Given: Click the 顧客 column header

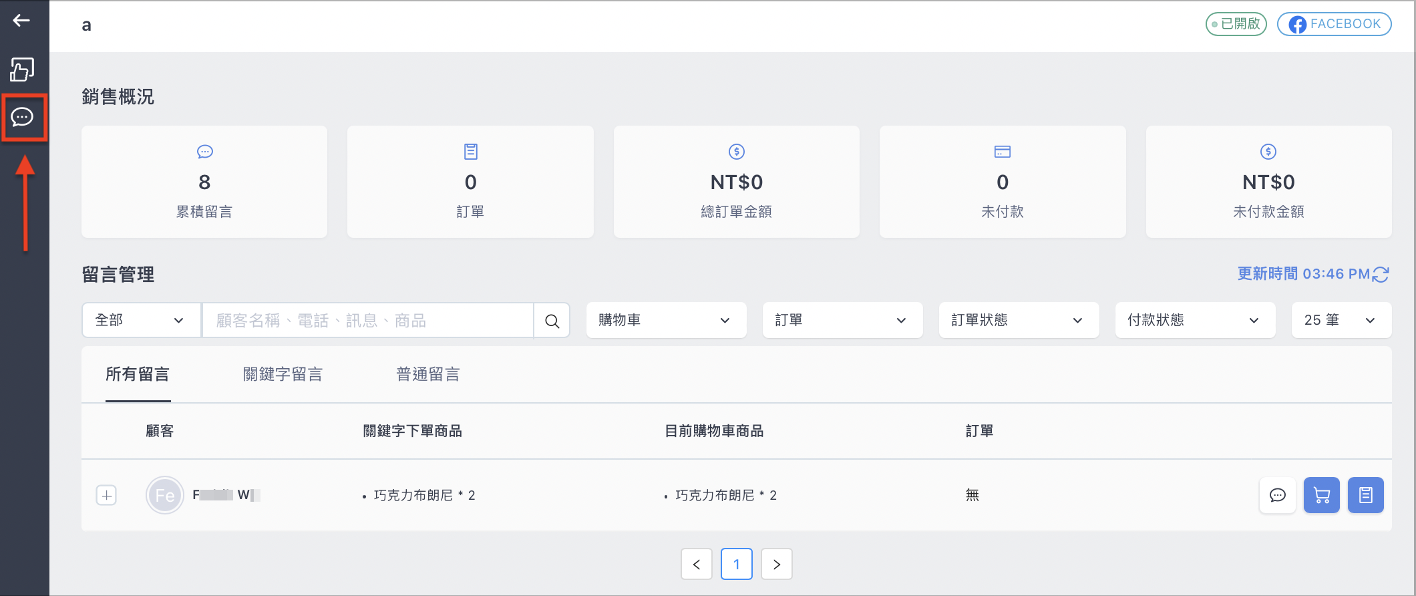Looking at the screenshot, I should (160, 431).
